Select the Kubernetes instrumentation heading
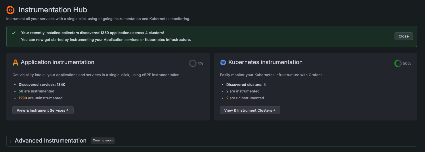The image size is (425, 152). [x=265, y=62]
